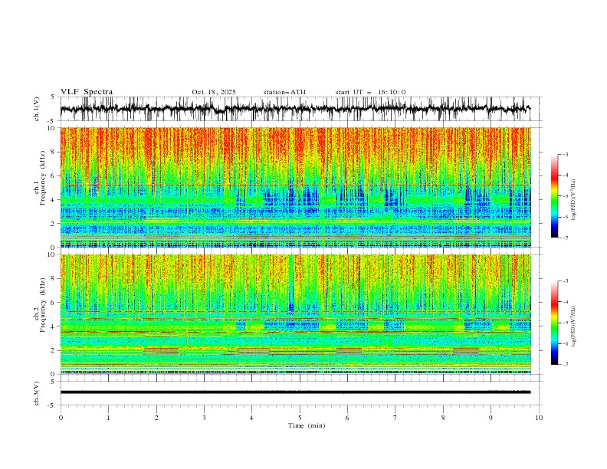Click the ch.2 spectrogram panel
The height and width of the screenshot is (469, 607).
click(296, 314)
